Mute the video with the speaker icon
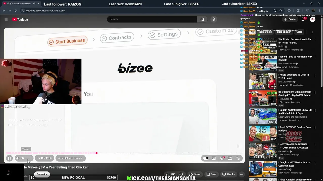Screen dimensions: 323x181 18,158
